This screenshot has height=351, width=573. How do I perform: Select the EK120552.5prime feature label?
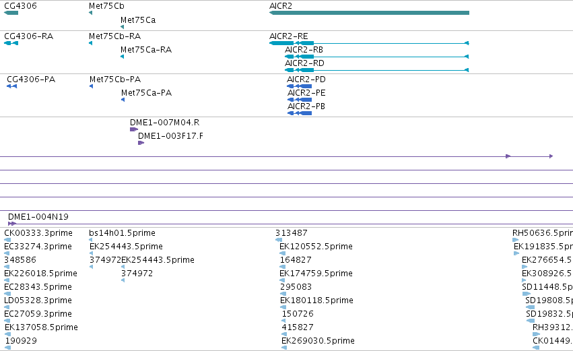316,247
